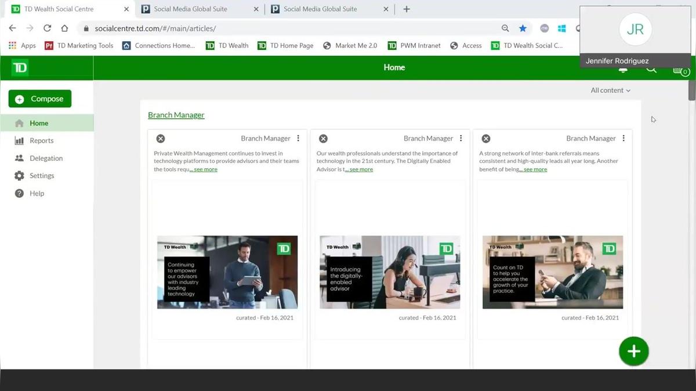Click the Home house icon in sidebar
This screenshot has width=696, height=391.
19,123
